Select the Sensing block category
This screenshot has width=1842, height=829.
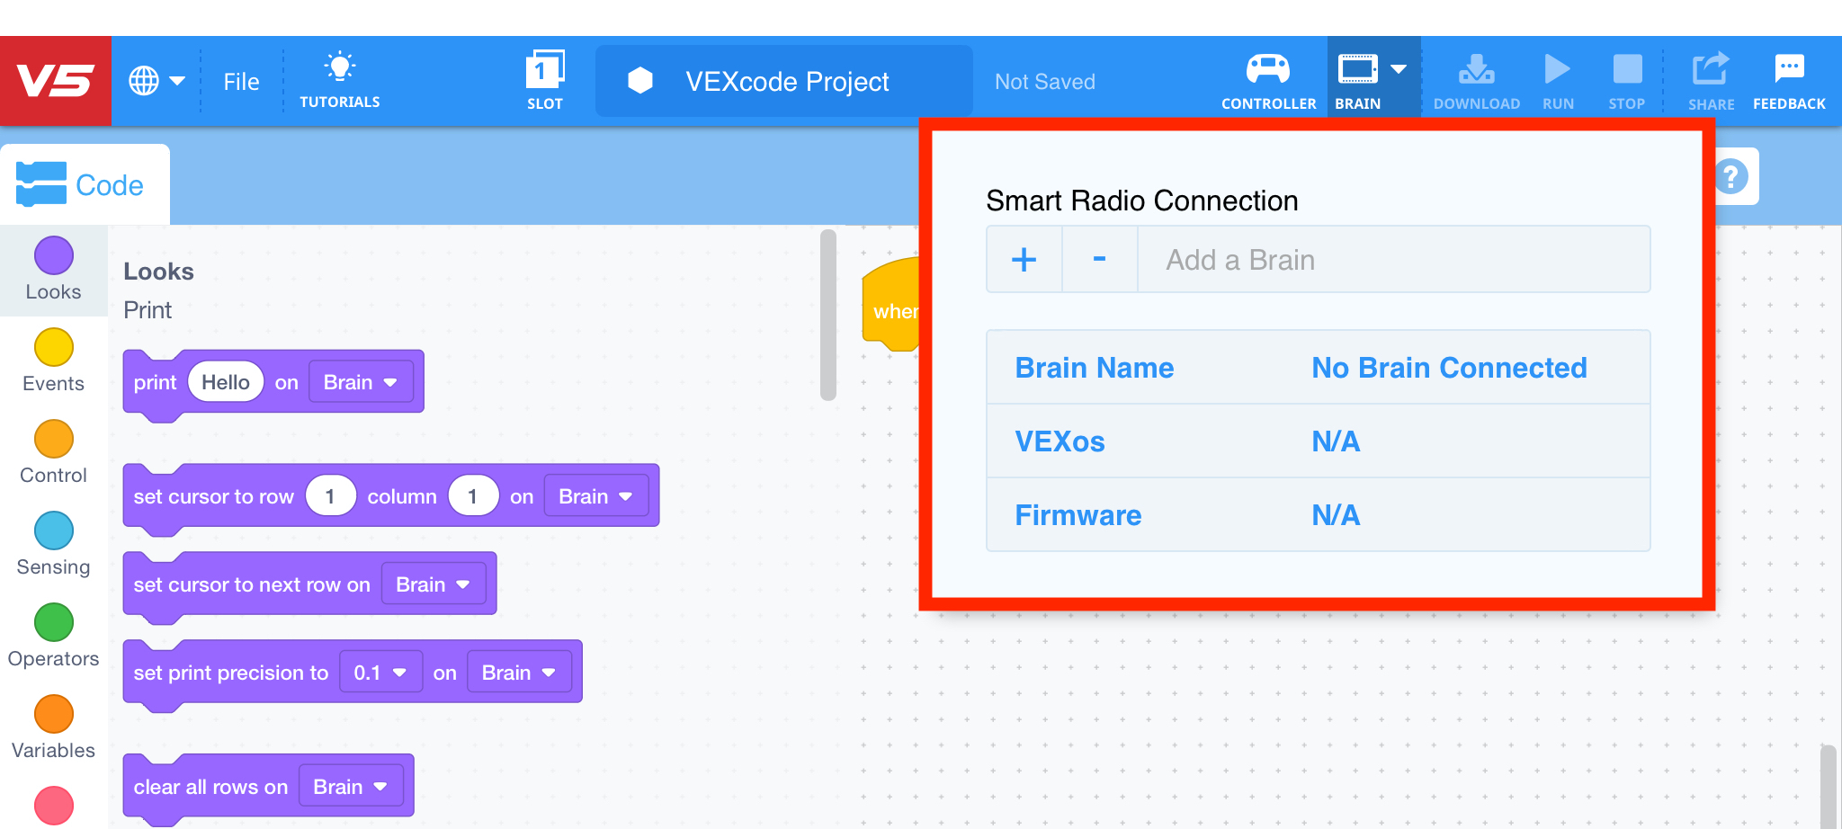coord(54,544)
